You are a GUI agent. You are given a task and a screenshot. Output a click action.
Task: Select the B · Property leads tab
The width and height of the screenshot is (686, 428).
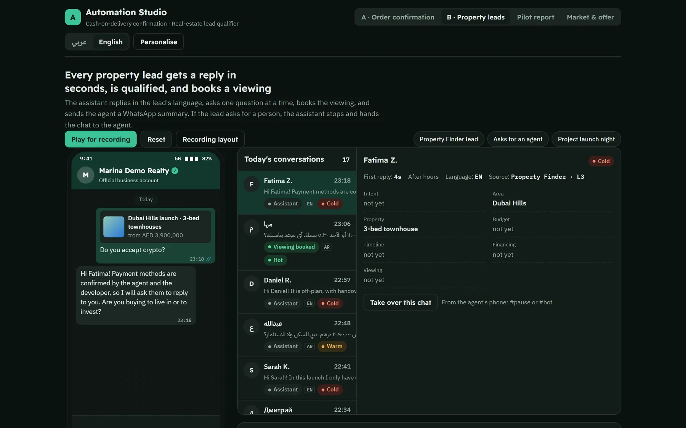click(476, 17)
